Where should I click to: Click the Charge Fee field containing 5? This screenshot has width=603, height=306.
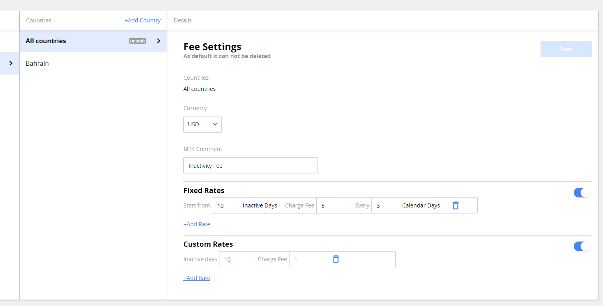[x=332, y=205]
